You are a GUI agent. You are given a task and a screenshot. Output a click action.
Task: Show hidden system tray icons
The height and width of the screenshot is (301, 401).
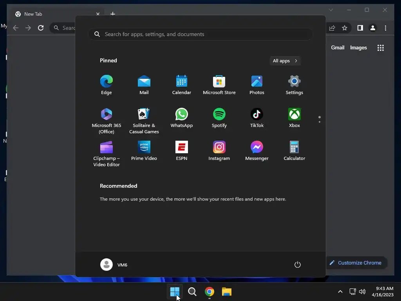point(340,292)
